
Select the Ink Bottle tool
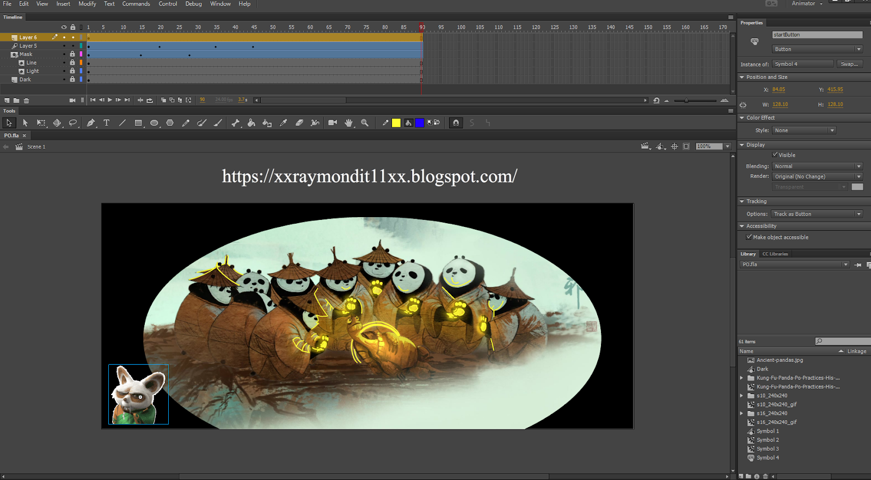click(x=267, y=123)
